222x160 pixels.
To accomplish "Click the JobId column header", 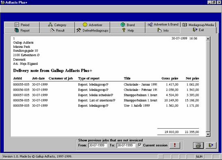I will 17,78.
